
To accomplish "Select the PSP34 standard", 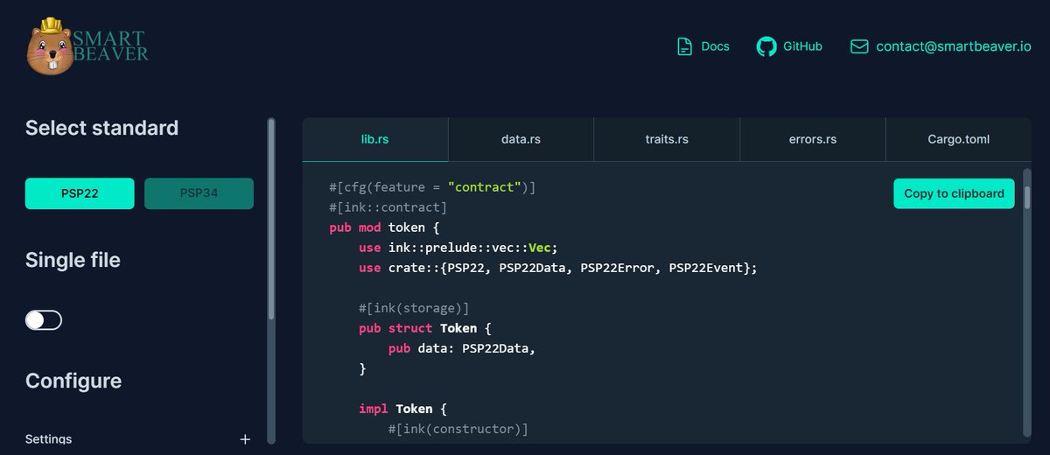I will pos(199,193).
